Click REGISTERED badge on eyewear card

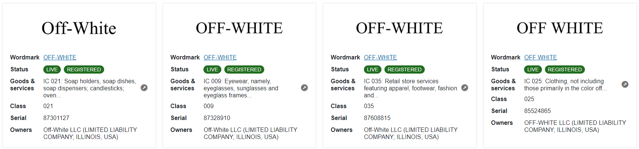(244, 69)
